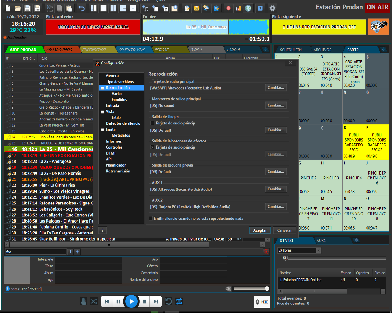Click the Cut scissors toolbar icon
Viewport: 392px width, 313px height.
(50, 8)
